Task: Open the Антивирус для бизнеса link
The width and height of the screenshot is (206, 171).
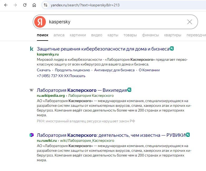Action: [x=114, y=70]
